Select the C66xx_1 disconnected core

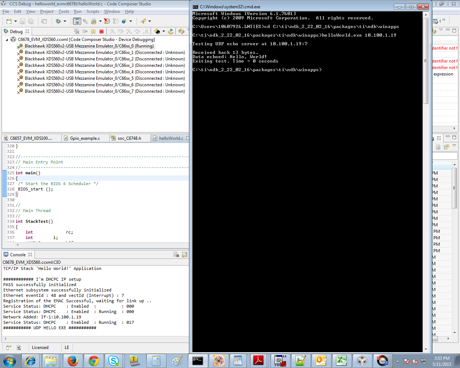pyautogui.click(x=105, y=52)
